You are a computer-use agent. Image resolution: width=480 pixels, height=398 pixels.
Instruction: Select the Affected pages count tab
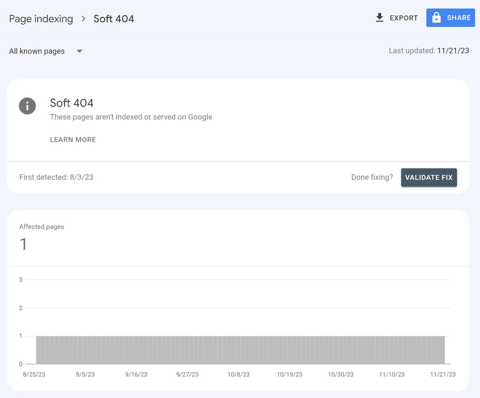click(42, 238)
